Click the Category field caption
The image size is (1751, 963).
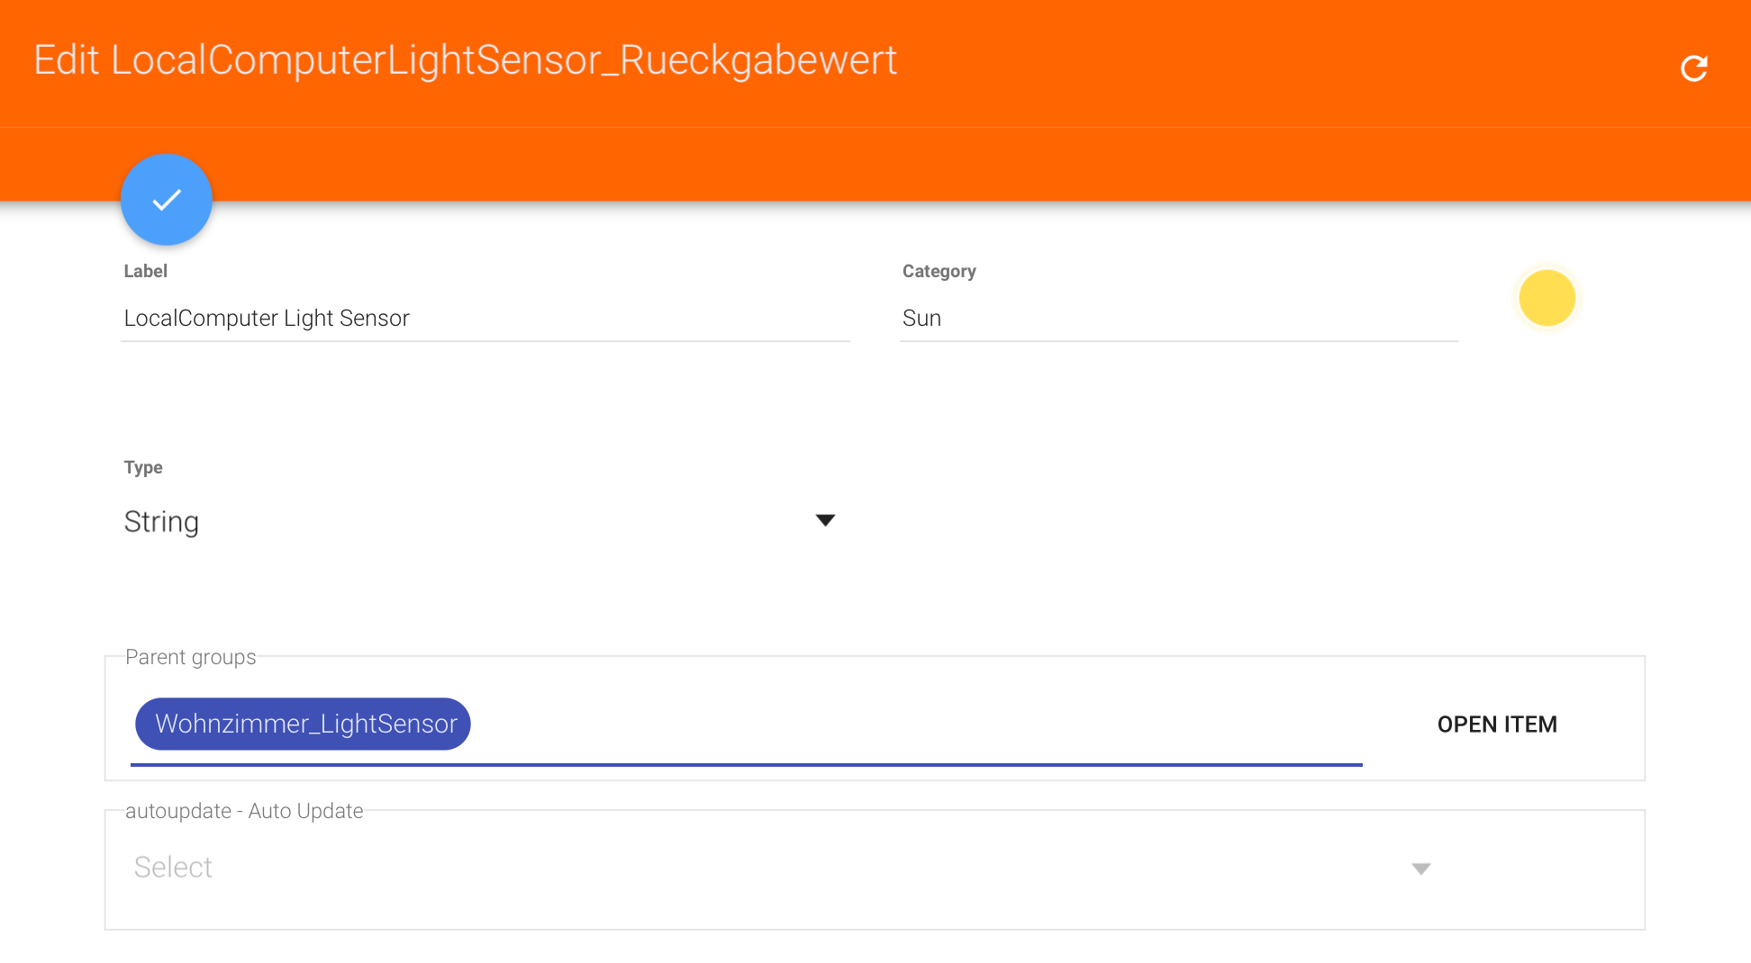tap(939, 271)
